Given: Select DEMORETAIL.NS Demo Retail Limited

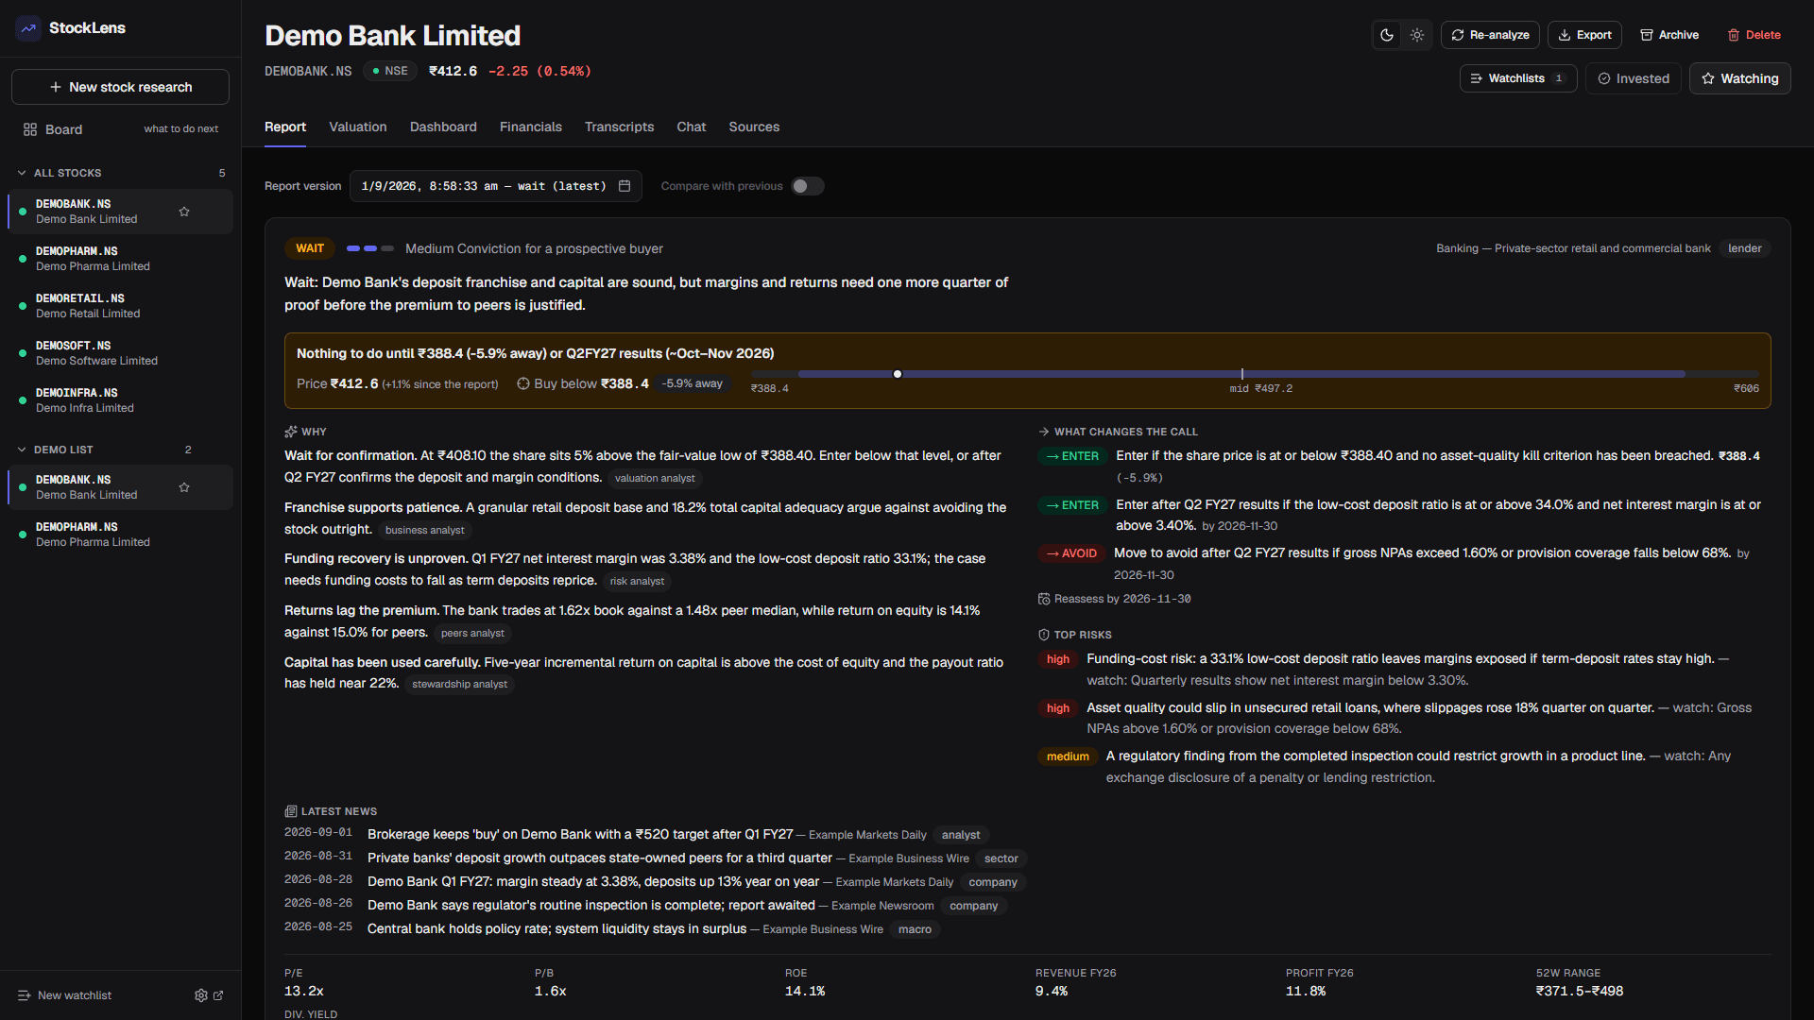Looking at the screenshot, I should coord(120,306).
